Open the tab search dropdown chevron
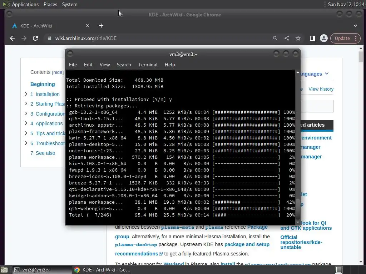 click(355, 26)
